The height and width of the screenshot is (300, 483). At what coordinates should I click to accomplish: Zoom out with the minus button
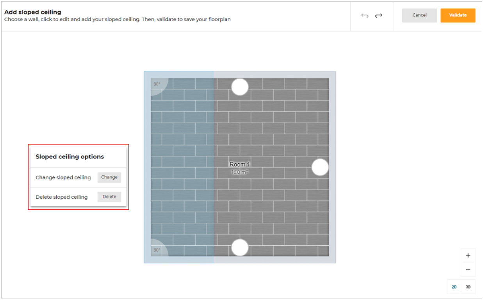tap(468, 270)
